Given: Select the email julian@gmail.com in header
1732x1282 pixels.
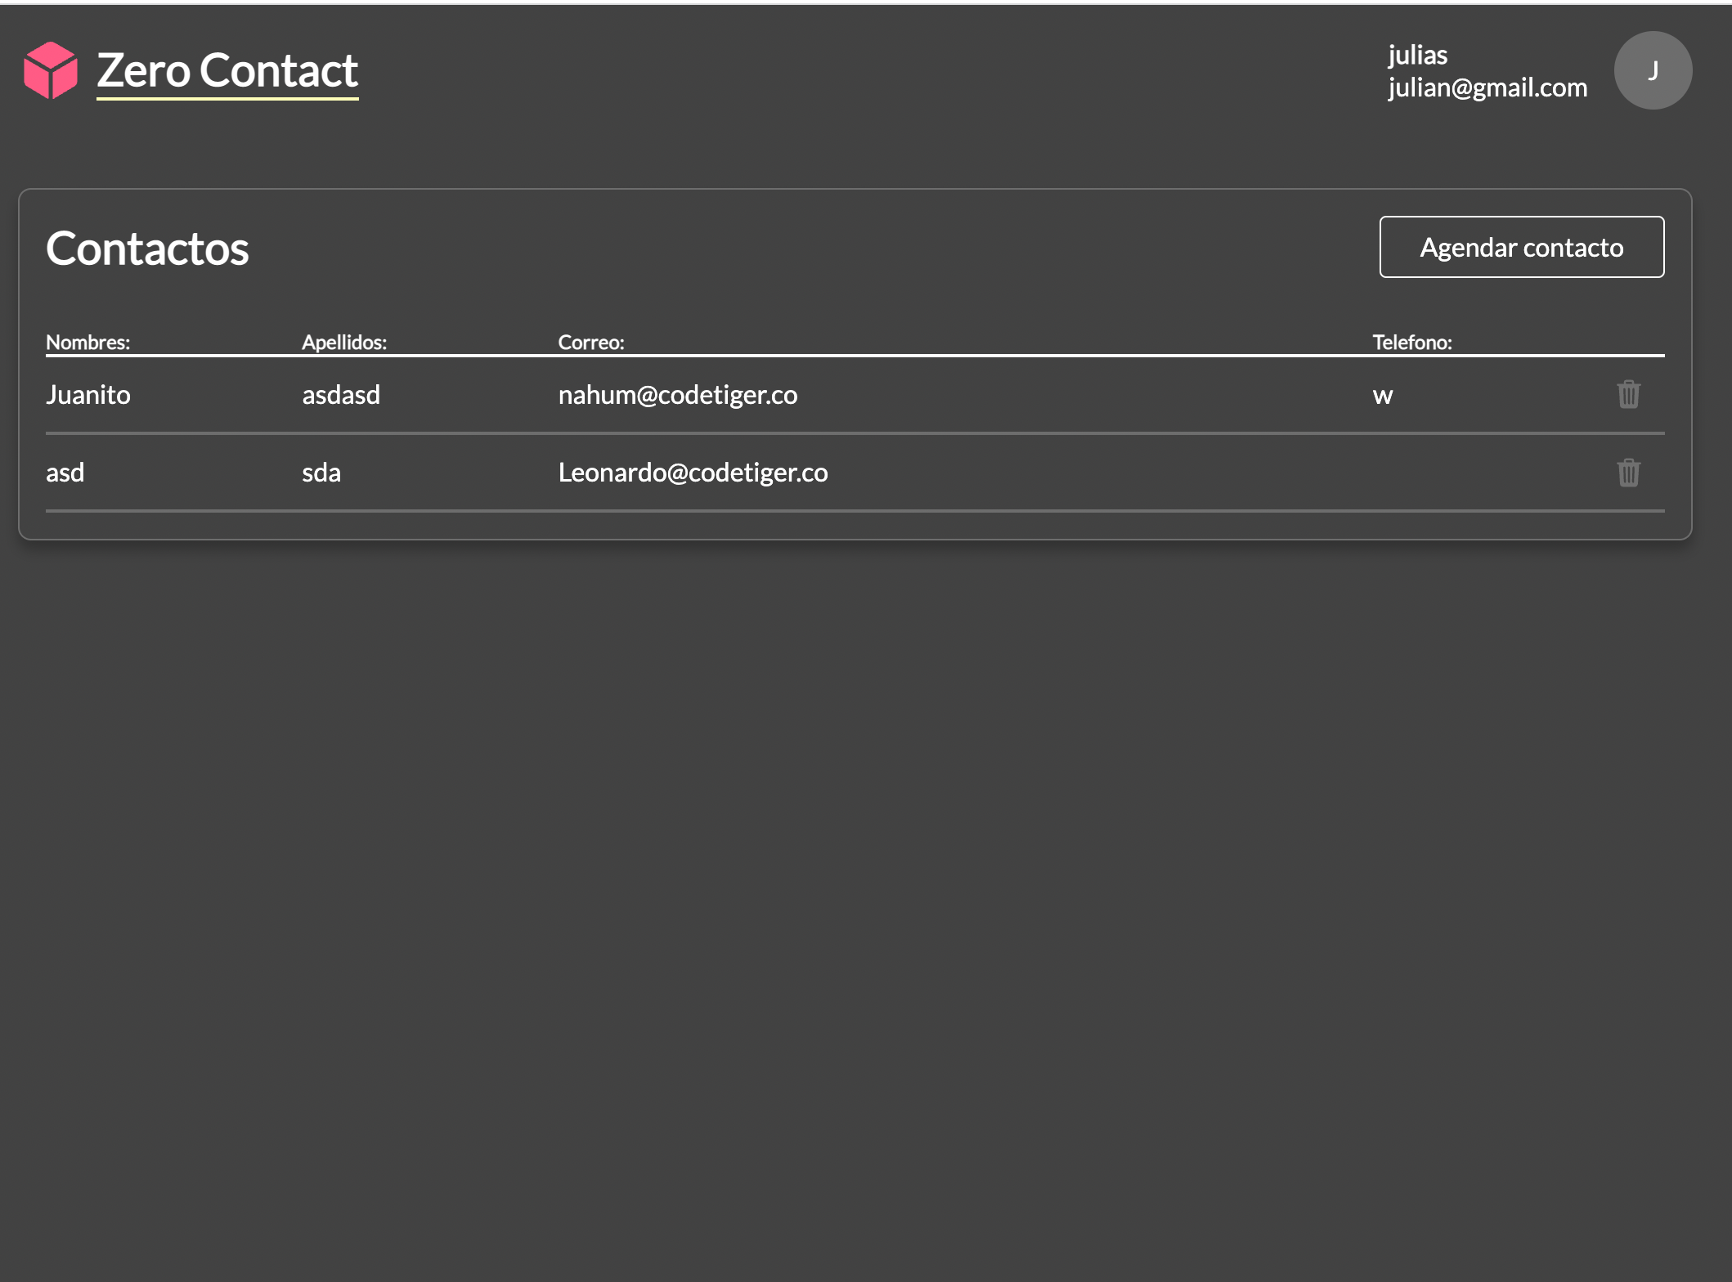Looking at the screenshot, I should [1487, 87].
